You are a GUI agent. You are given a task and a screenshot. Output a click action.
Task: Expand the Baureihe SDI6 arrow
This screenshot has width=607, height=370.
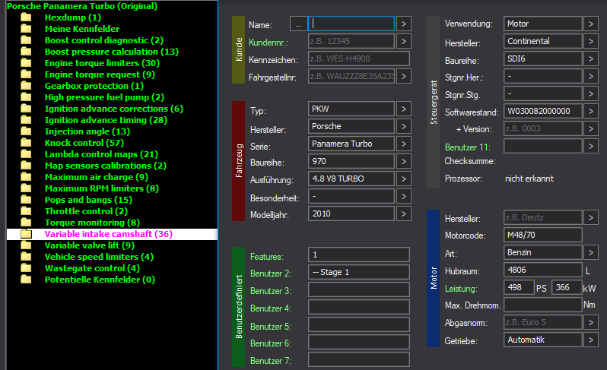[591, 59]
